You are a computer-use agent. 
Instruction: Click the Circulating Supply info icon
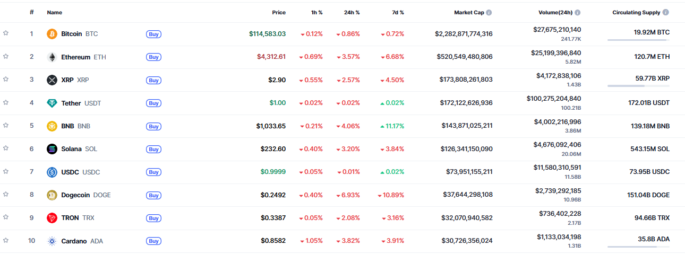tap(665, 13)
